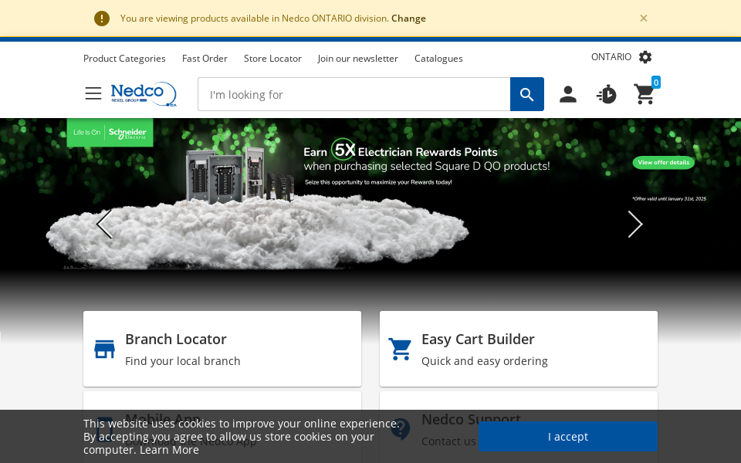Click the search magnifier icon

click(527, 94)
